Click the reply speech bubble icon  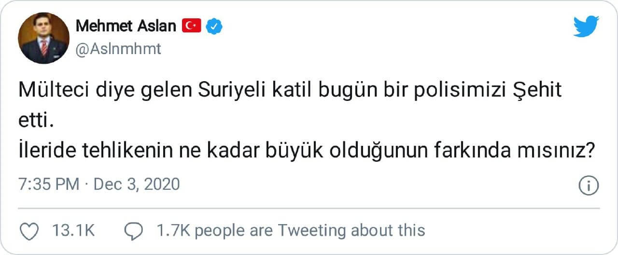coord(132,231)
